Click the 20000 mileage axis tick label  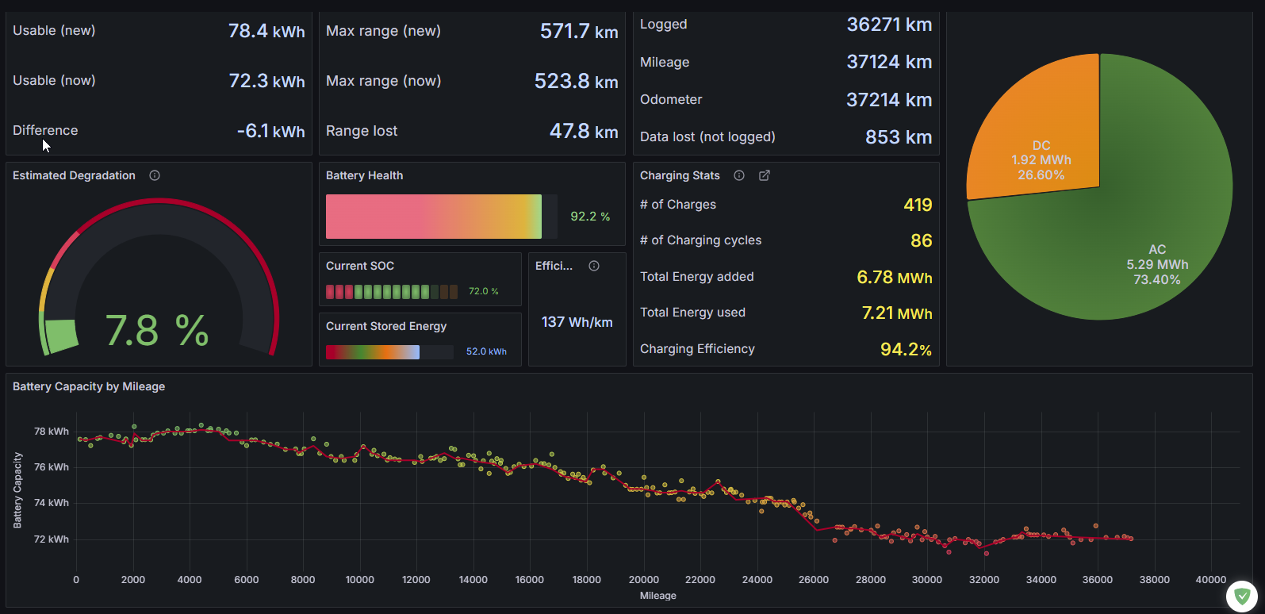(x=643, y=580)
